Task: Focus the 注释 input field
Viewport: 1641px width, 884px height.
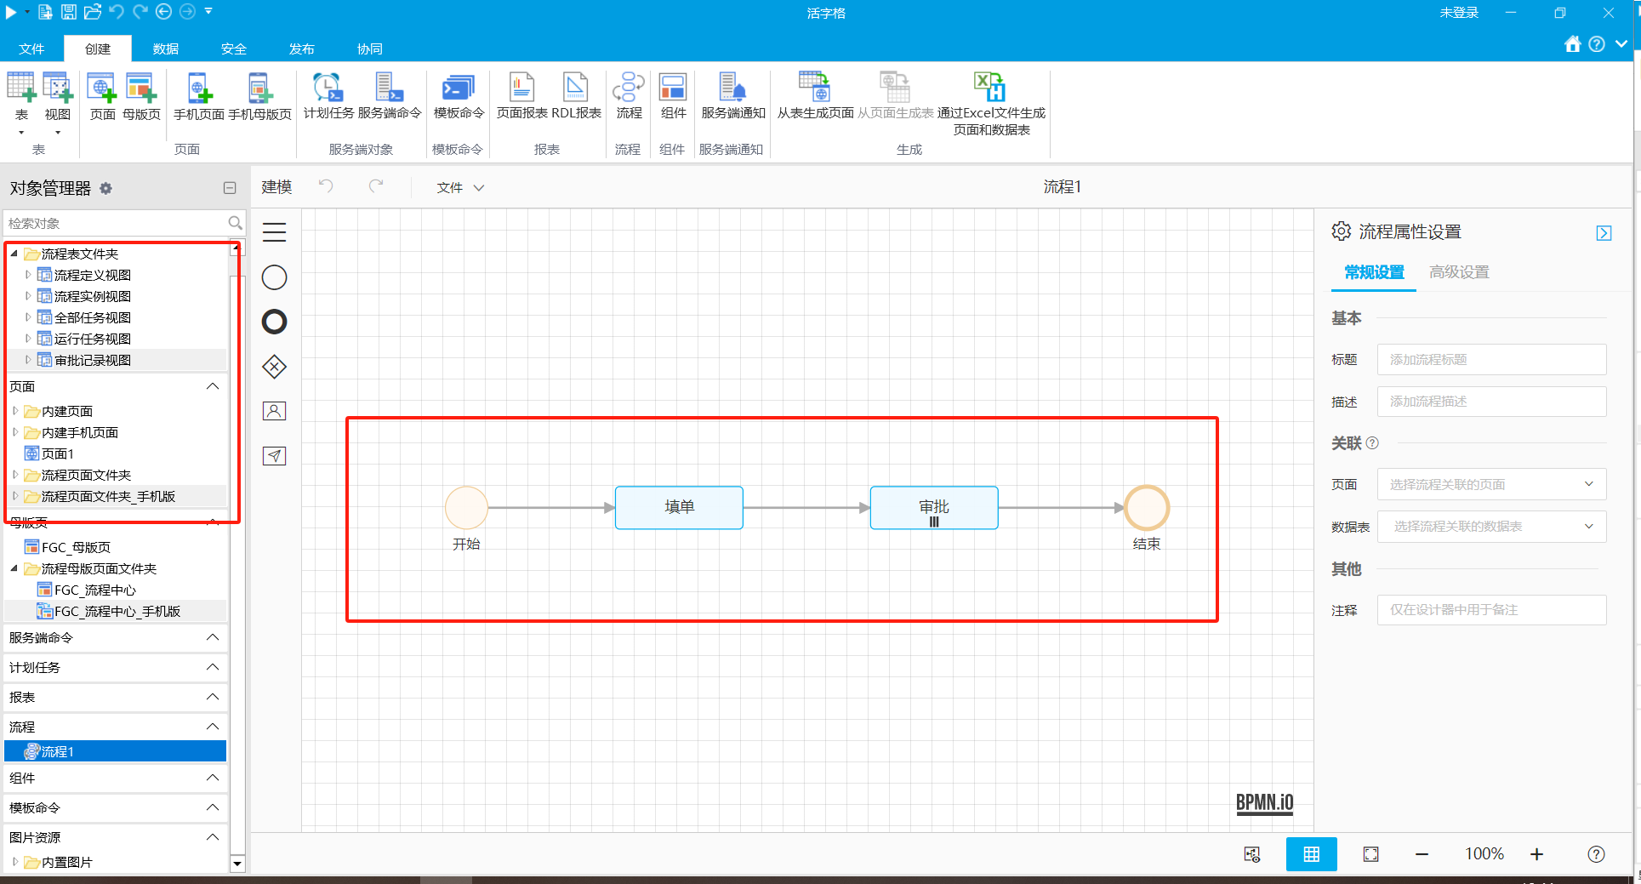Action: (1491, 610)
